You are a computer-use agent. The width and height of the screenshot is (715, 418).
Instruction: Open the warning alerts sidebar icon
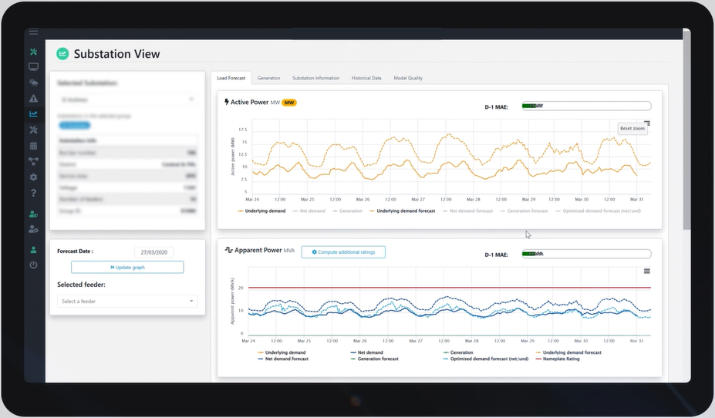pos(33,99)
